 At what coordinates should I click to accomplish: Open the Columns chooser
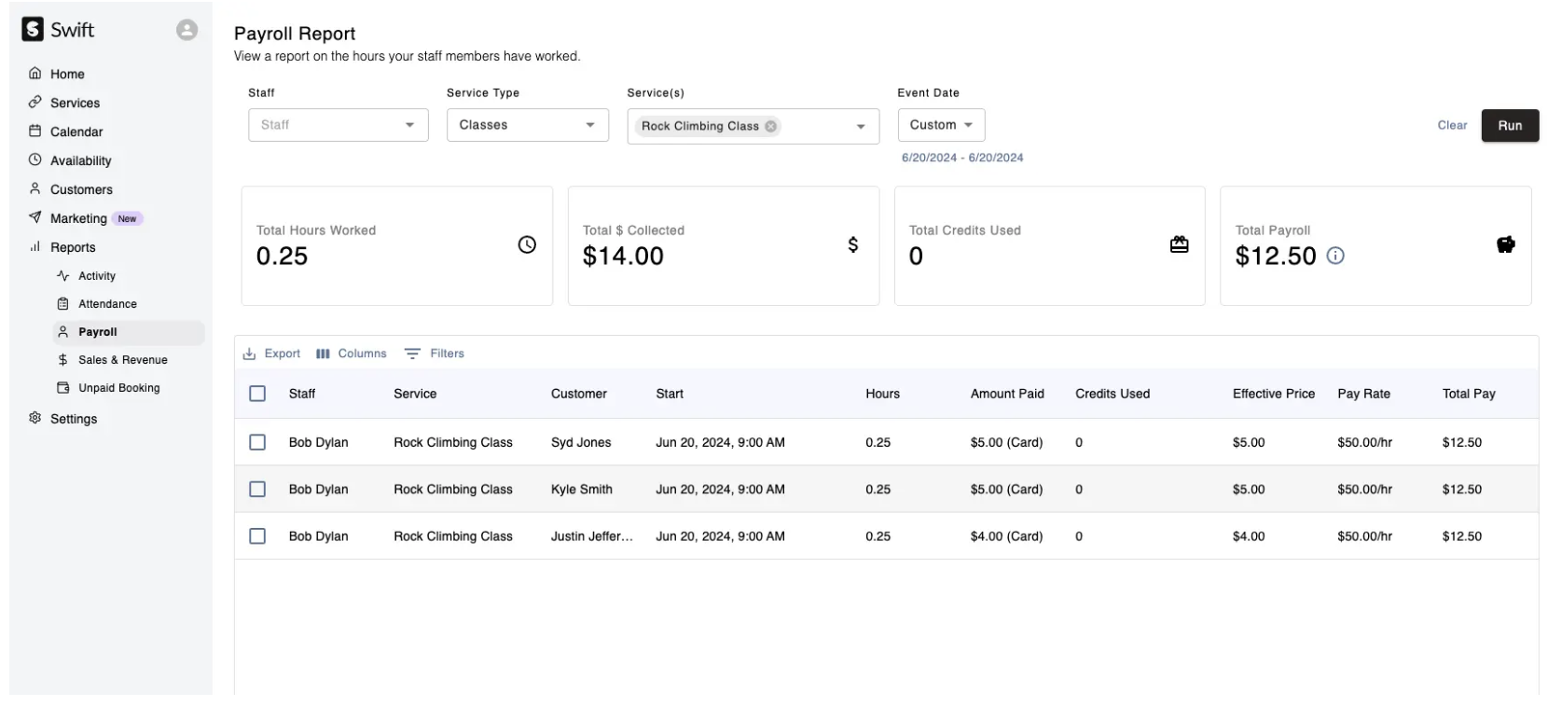click(x=352, y=354)
